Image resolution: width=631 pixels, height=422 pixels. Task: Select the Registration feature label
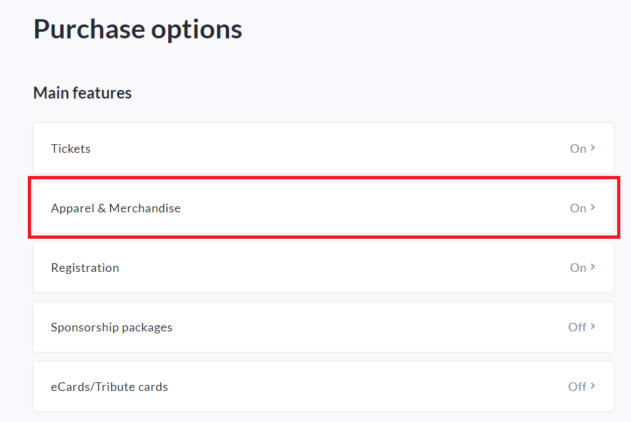(x=85, y=268)
